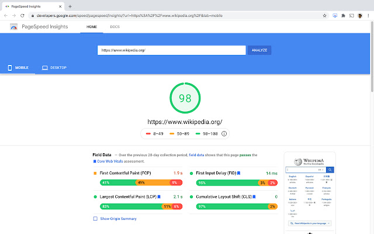Image resolution: width=374 pixels, height=234 pixels.
Task: Click the 'First Contentful Paint (FCP)' label
Action: point(125,173)
